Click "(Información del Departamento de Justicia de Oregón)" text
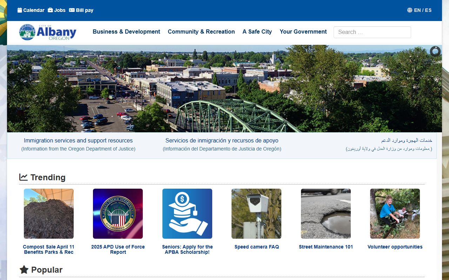 pyautogui.click(x=222, y=149)
